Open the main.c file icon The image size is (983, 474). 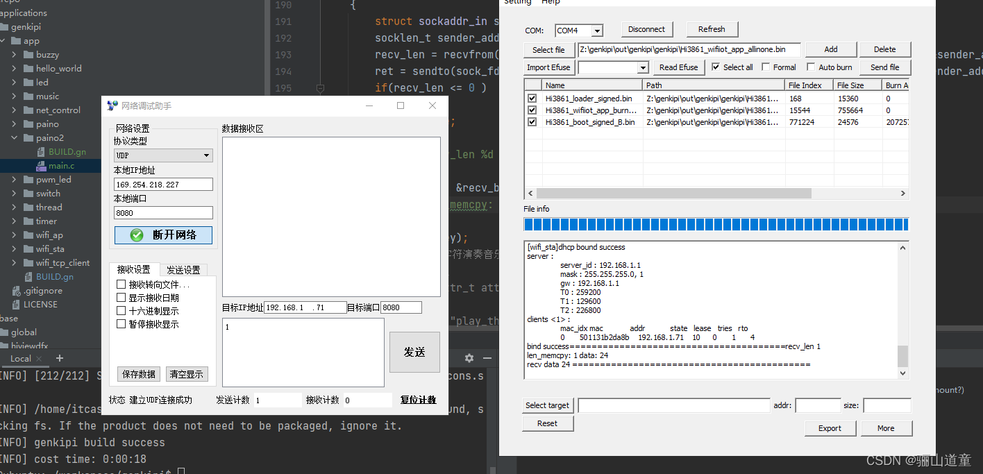pyautogui.click(x=42, y=166)
